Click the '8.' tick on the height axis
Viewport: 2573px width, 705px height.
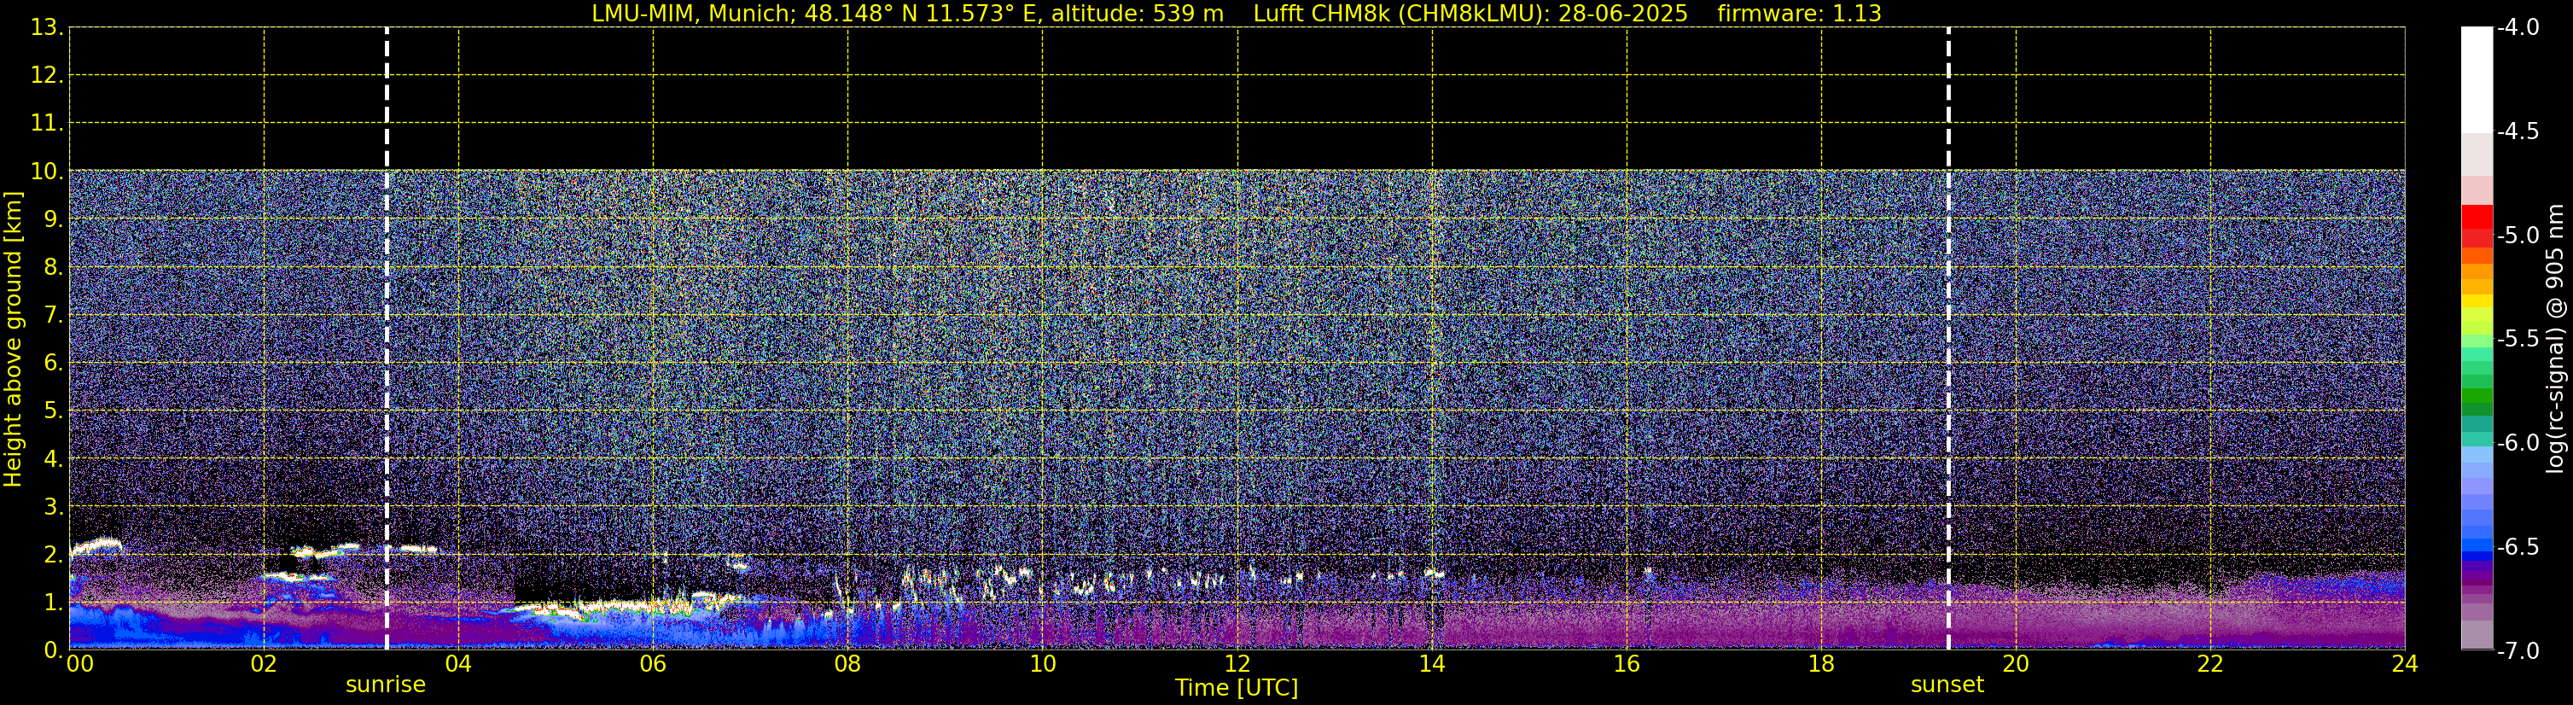[x=53, y=268]
